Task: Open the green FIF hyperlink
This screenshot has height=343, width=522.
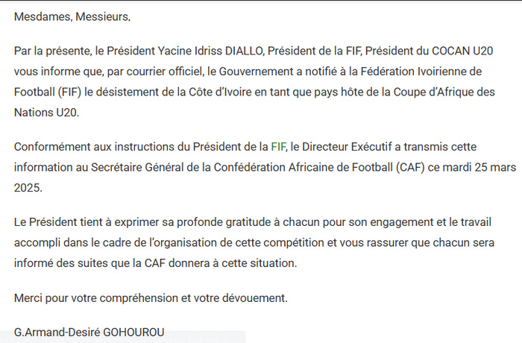Action: point(279,145)
